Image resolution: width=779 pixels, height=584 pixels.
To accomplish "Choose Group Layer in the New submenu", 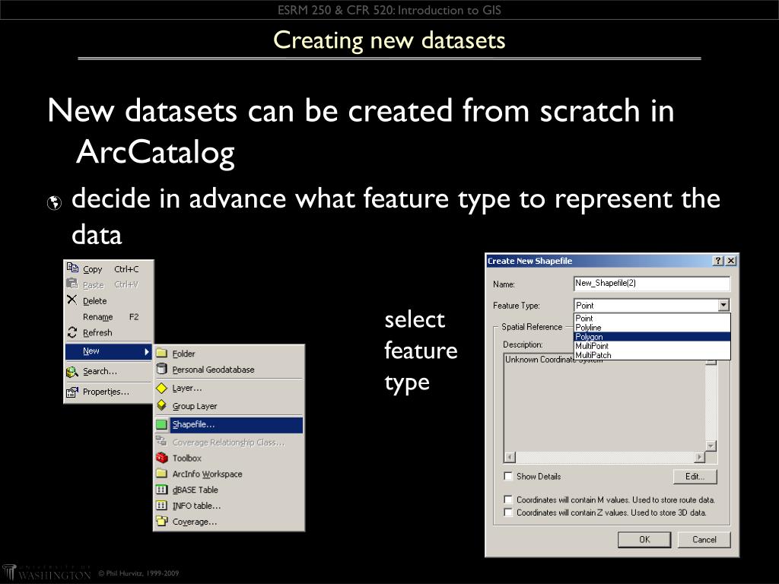I will coord(229,406).
